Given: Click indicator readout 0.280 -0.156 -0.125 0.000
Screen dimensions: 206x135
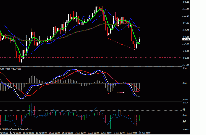Looking at the screenshot, I should [11, 69].
